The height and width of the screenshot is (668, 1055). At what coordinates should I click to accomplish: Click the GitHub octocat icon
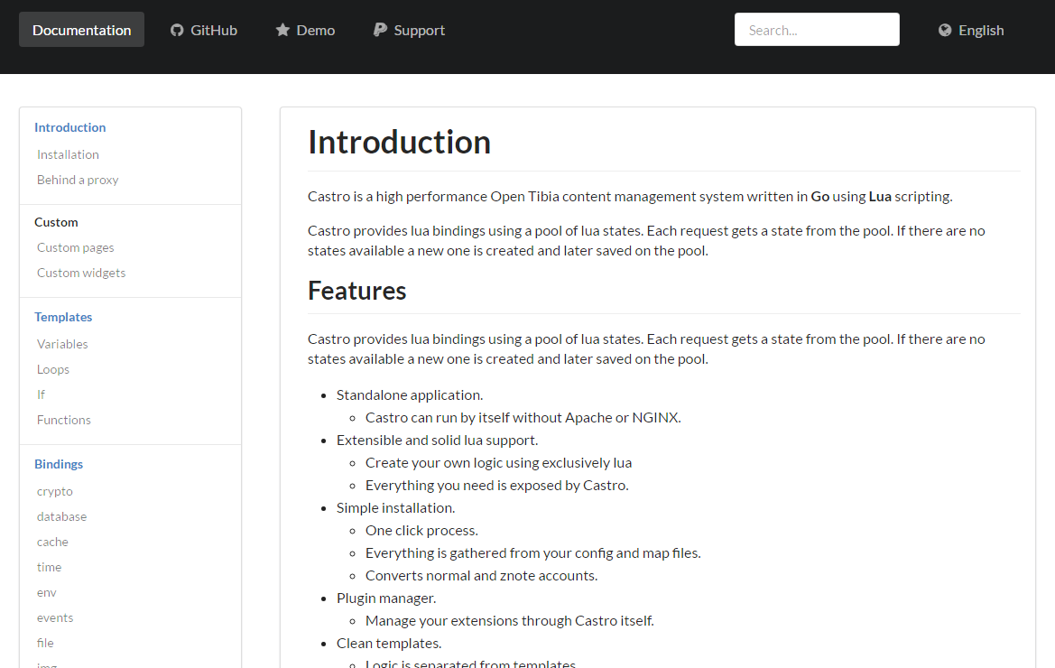coord(177,31)
